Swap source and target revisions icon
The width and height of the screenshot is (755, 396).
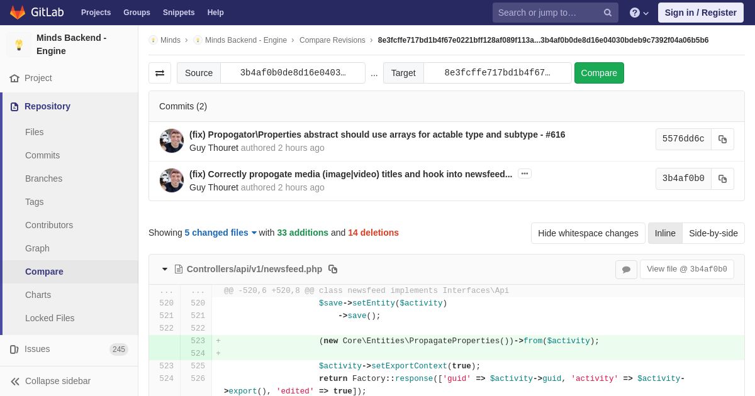pos(160,73)
